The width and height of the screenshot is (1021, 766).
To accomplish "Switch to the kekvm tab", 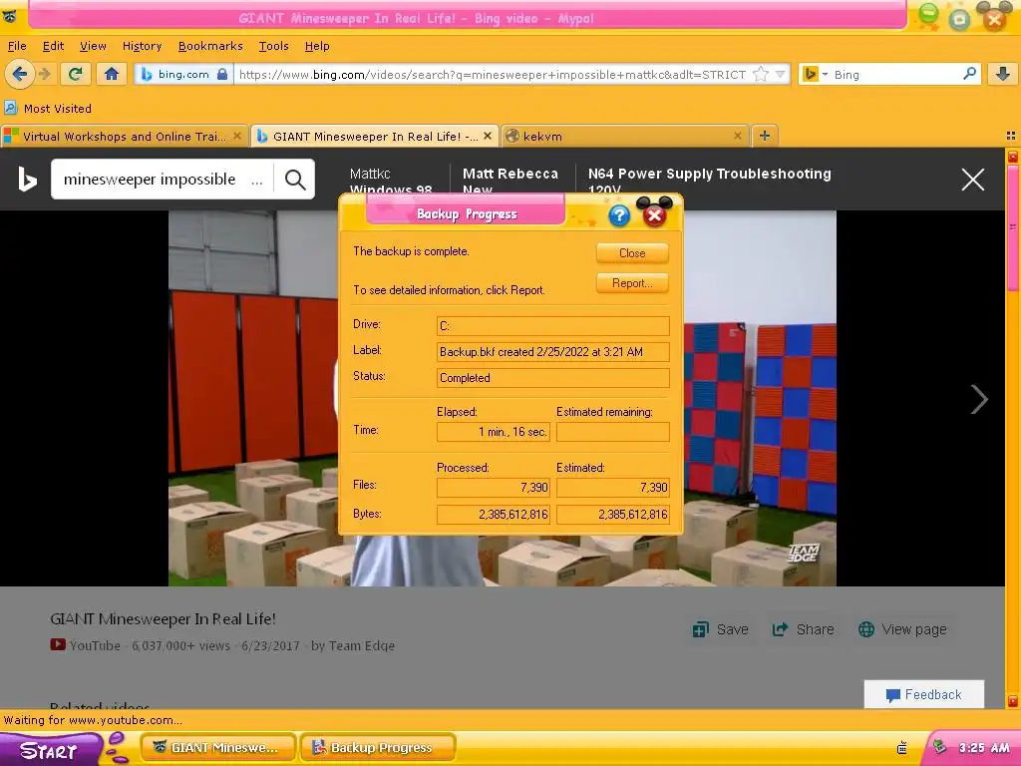I will point(623,136).
